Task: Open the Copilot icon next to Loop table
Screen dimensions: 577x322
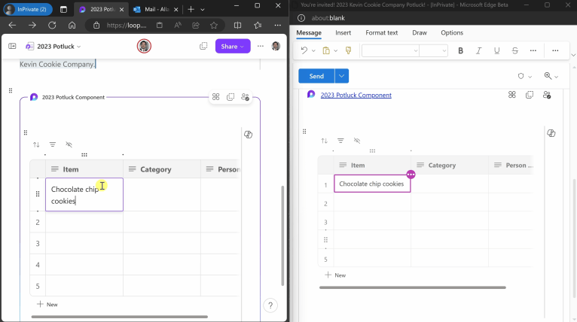Action: (x=249, y=135)
